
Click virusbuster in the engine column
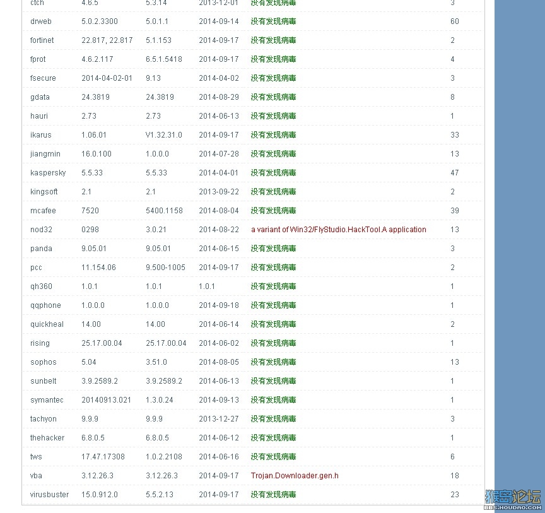point(49,495)
